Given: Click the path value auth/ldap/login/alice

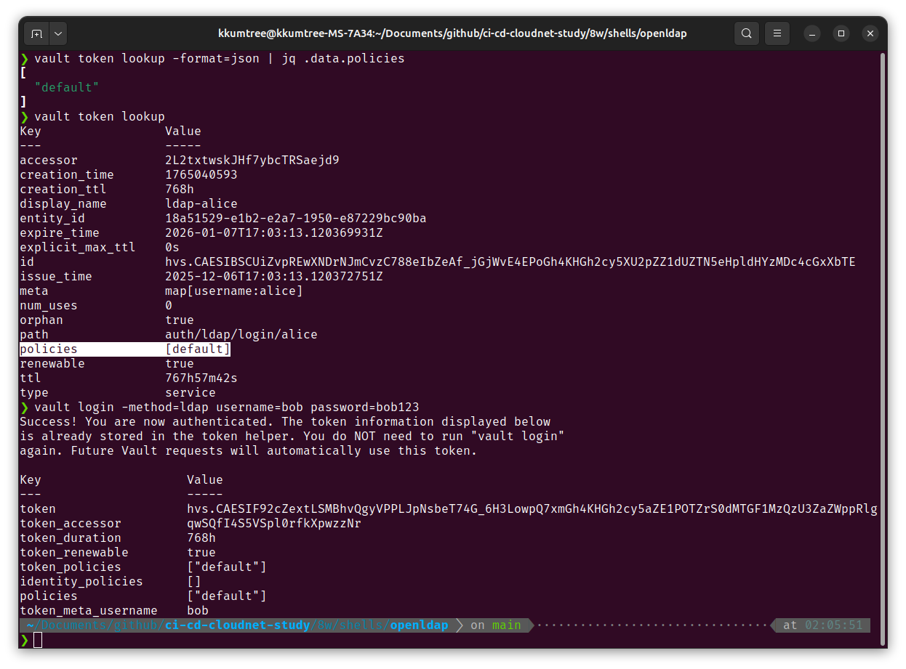Looking at the screenshot, I should 241,334.
